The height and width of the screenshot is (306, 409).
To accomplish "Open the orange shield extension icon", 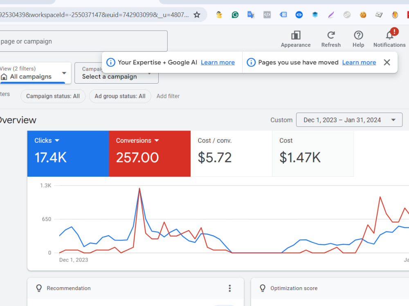I will [x=395, y=15].
